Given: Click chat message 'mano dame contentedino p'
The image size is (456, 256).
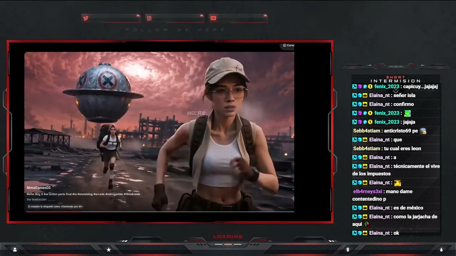Looking at the screenshot, I should pyautogui.click(x=383, y=195).
